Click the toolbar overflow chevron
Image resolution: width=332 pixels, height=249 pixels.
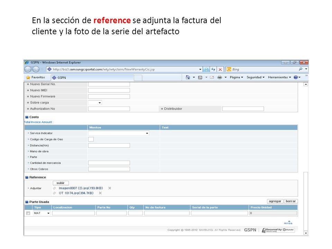coord(306,76)
